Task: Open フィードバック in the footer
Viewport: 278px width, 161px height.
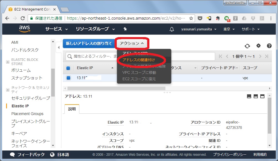Action: point(31,155)
